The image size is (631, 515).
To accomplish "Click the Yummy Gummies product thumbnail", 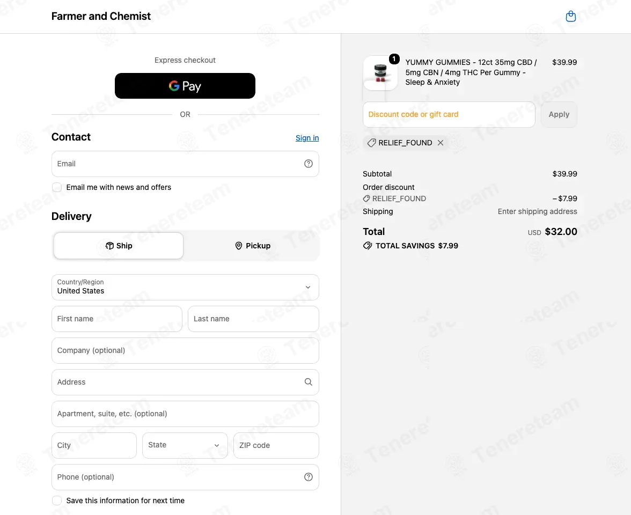I will [380, 73].
